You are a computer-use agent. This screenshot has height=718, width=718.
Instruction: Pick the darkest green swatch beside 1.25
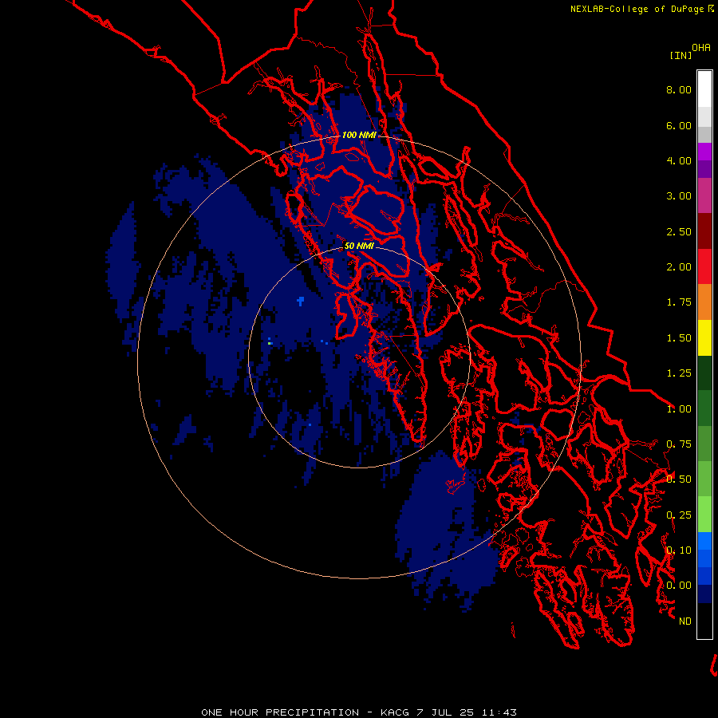click(704, 373)
